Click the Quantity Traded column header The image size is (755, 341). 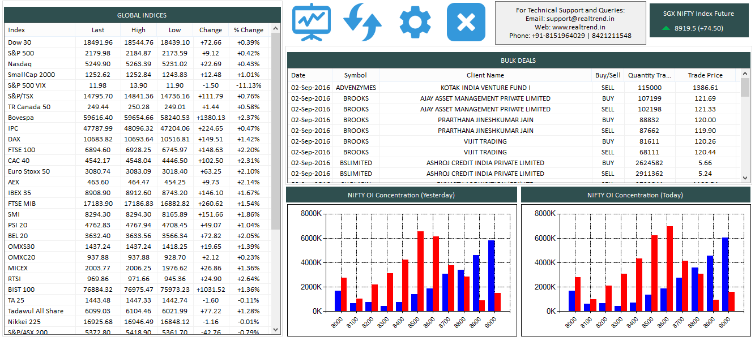pos(650,75)
